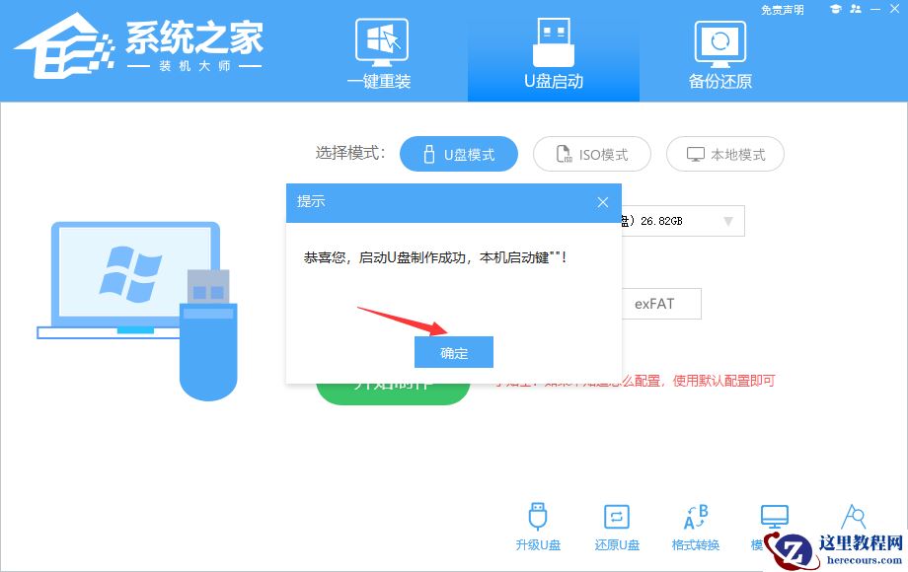
Task: Switch to ISO模式 mode option
Action: click(x=591, y=154)
